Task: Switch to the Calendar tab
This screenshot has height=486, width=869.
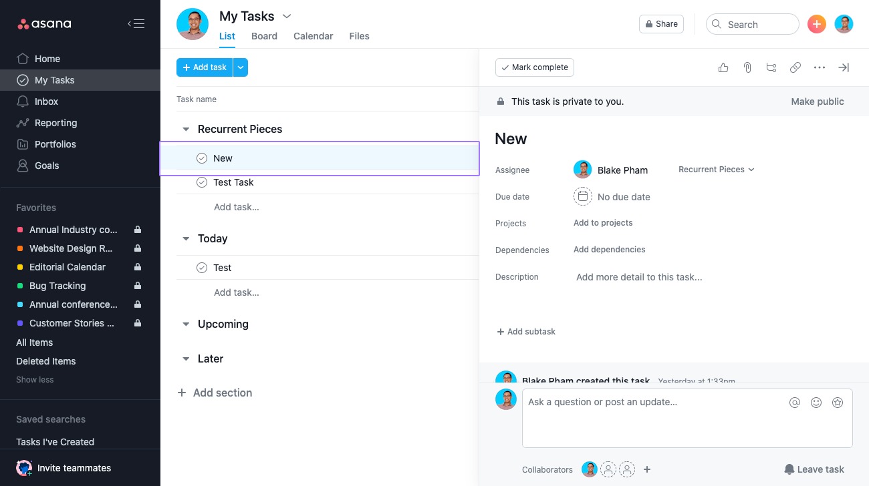Action: (313, 36)
